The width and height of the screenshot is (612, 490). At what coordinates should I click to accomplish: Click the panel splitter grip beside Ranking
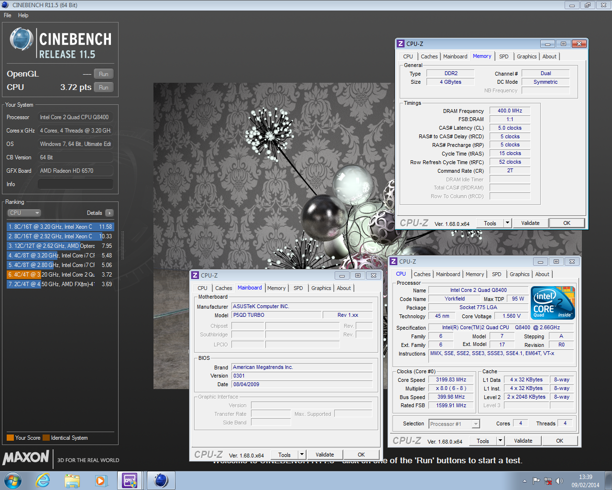point(122,246)
